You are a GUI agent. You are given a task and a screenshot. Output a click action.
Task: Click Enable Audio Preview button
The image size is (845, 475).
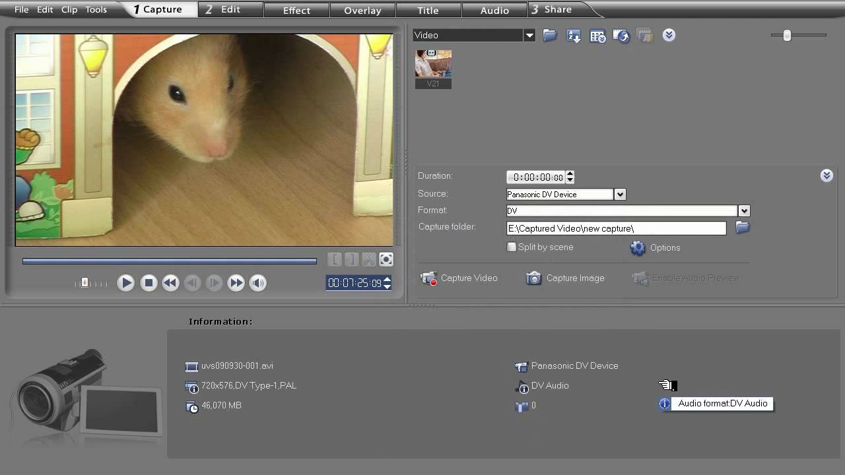[686, 278]
